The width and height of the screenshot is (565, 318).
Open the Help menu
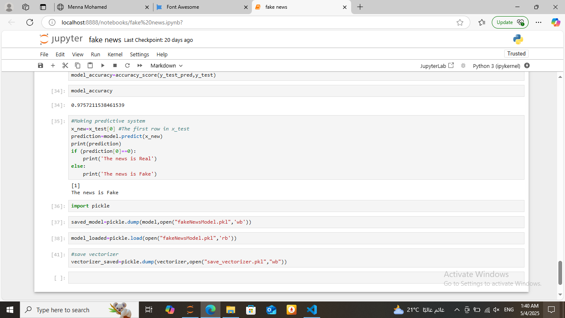(162, 54)
